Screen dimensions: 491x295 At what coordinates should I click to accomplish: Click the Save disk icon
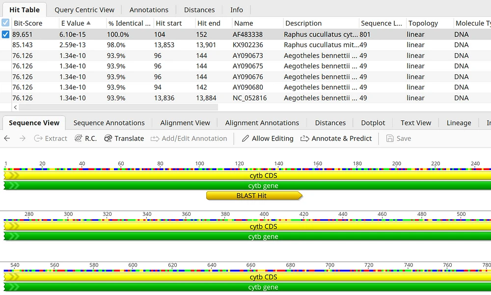pos(390,139)
